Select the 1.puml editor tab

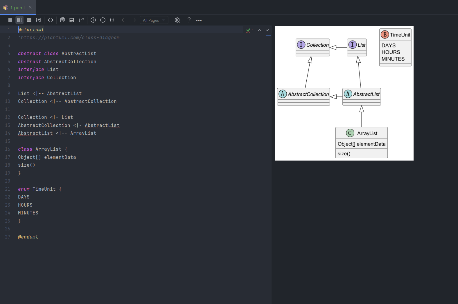[17, 8]
